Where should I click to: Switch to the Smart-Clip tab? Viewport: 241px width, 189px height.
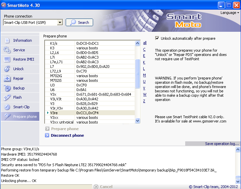coord(20,107)
